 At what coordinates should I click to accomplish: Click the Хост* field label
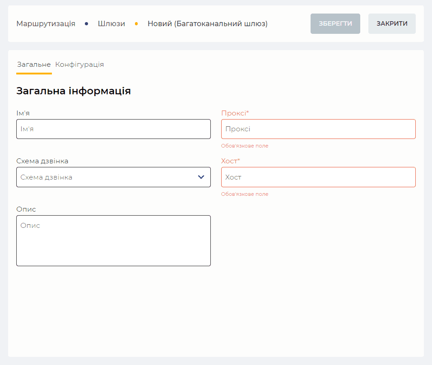click(x=231, y=161)
